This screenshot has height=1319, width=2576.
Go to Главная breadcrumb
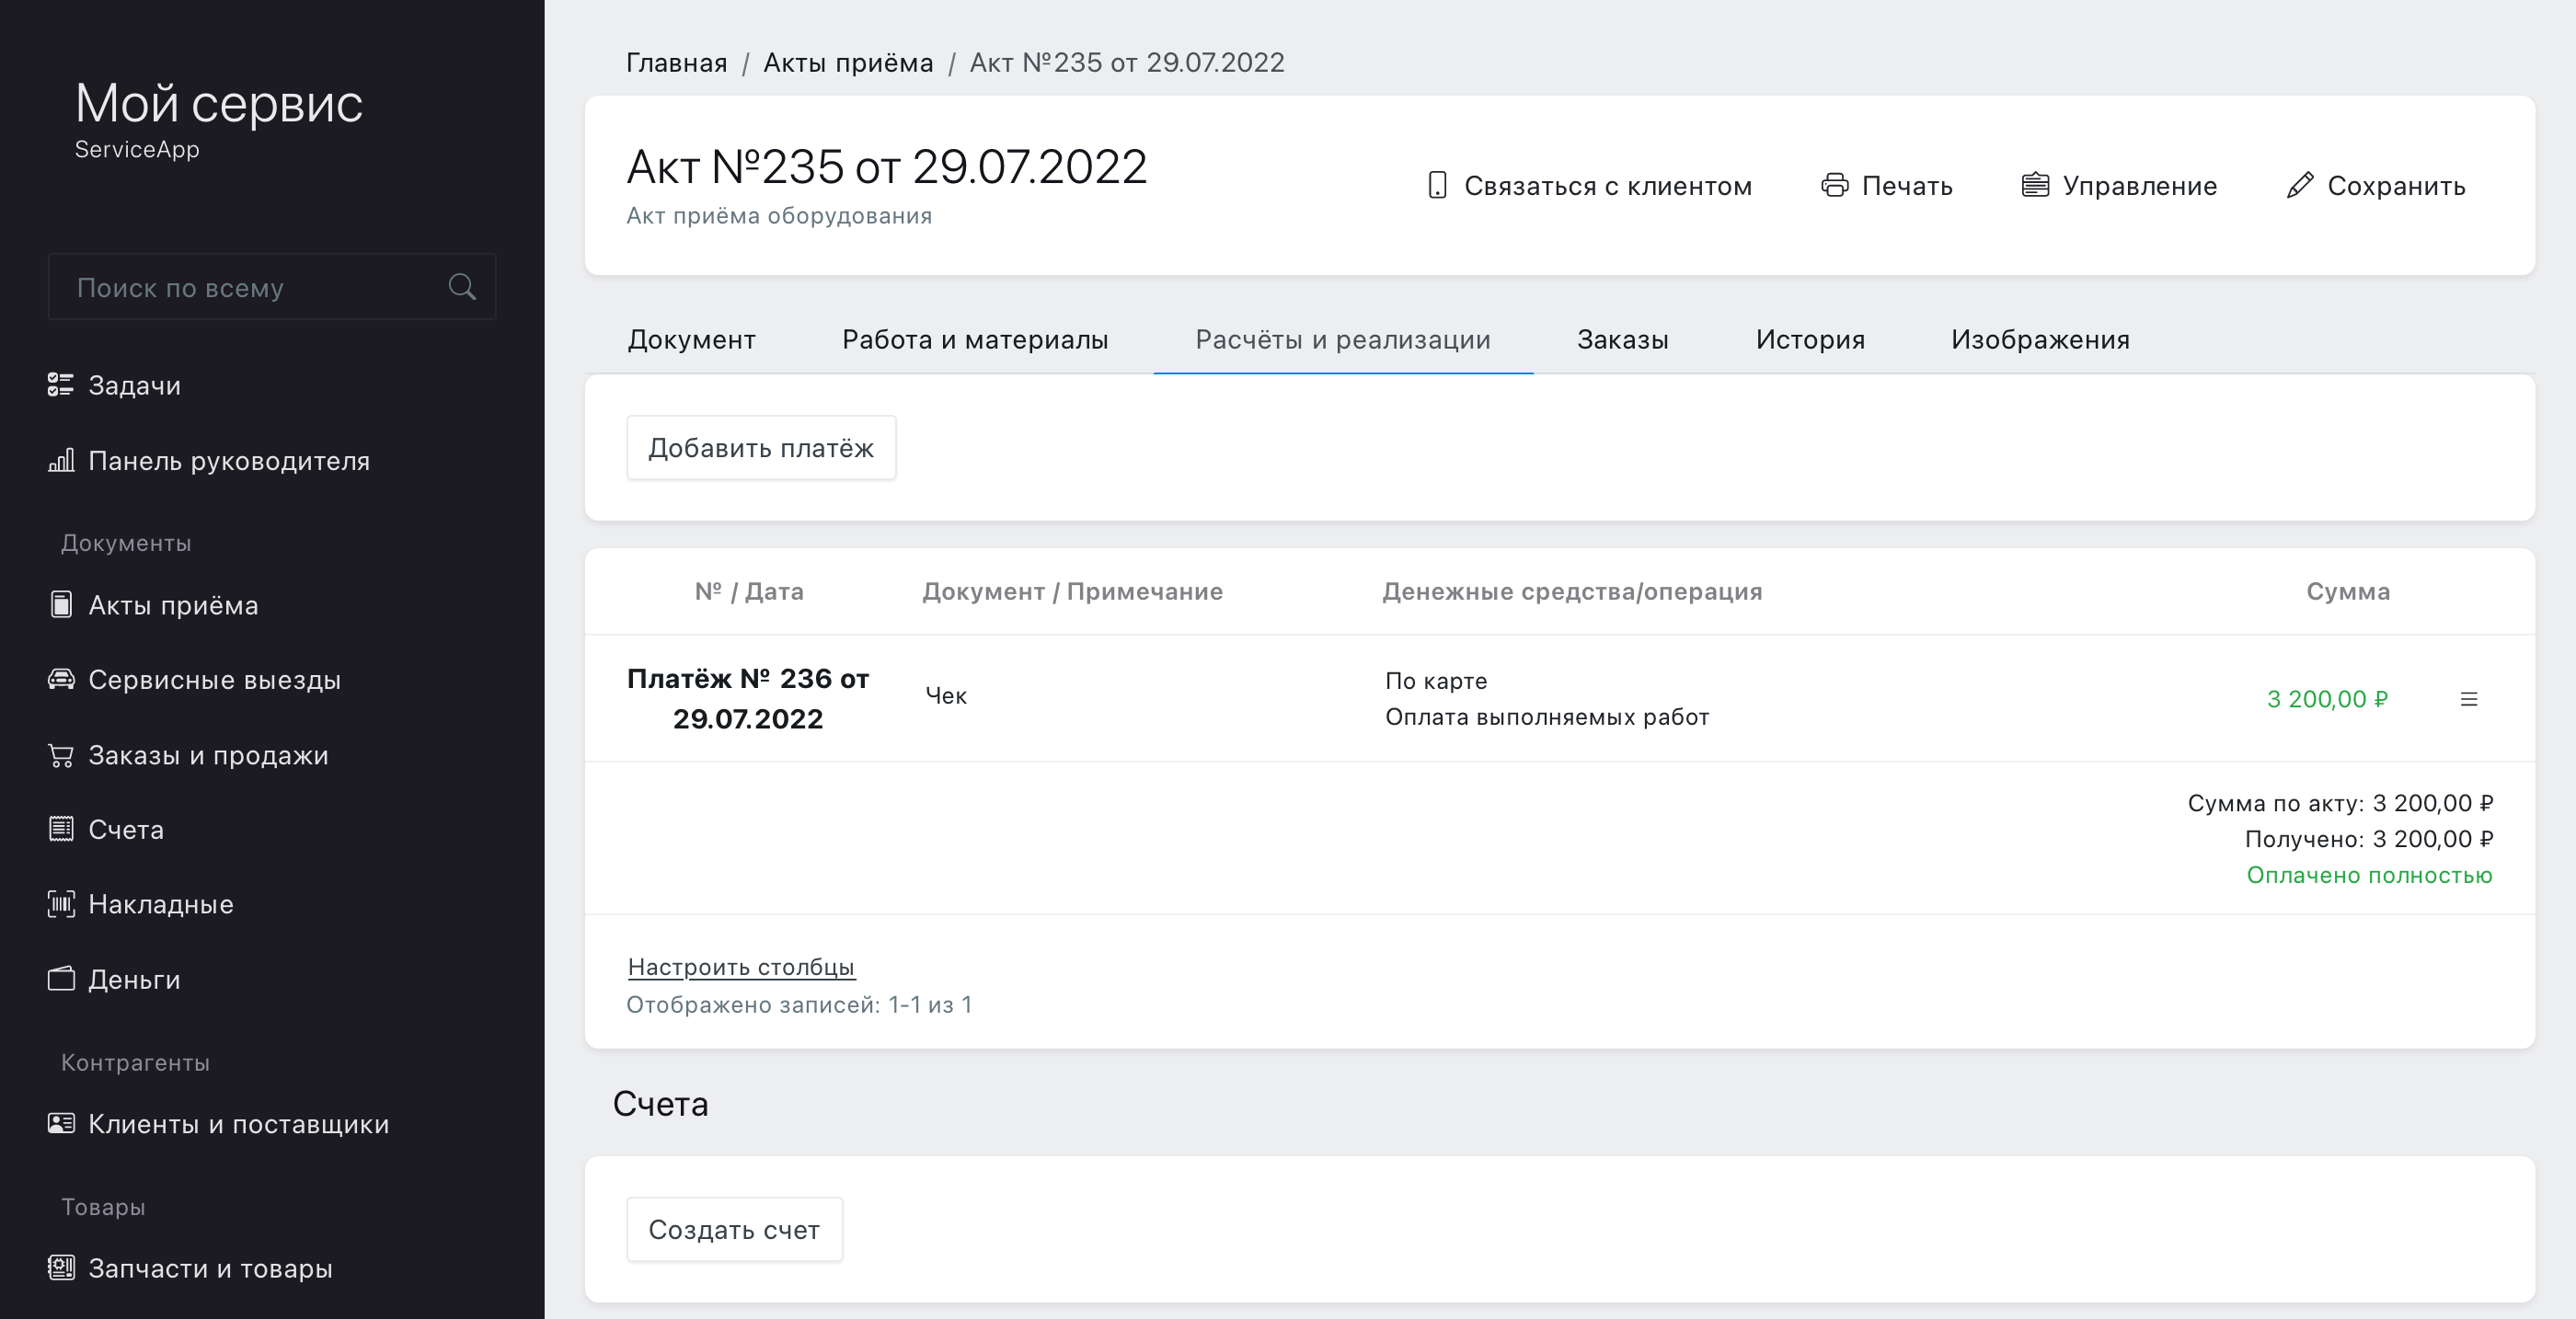click(677, 62)
